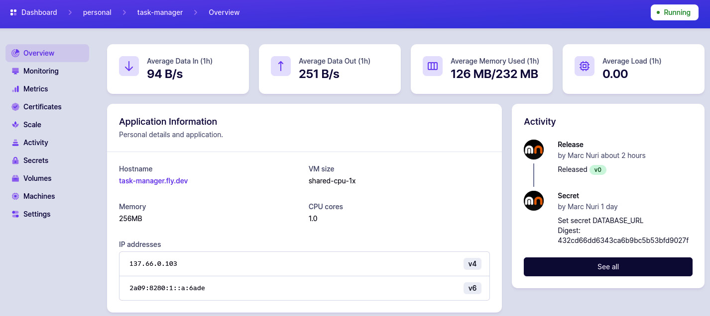Image resolution: width=710 pixels, height=316 pixels.
Task: Open Metrics via its bar-chart icon
Action: click(15, 89)
